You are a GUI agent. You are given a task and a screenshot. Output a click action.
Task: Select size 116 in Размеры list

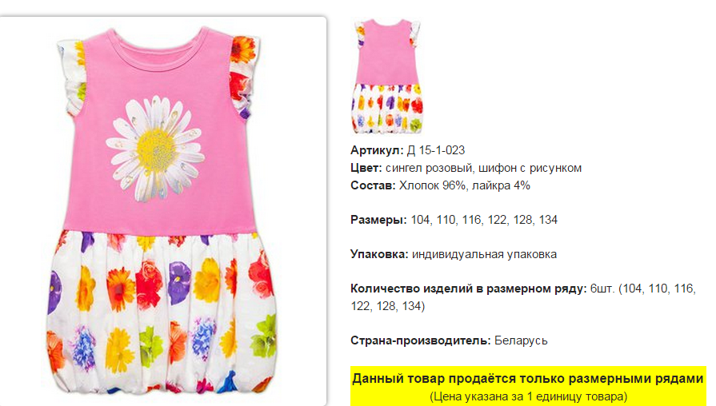coord(471,220)
